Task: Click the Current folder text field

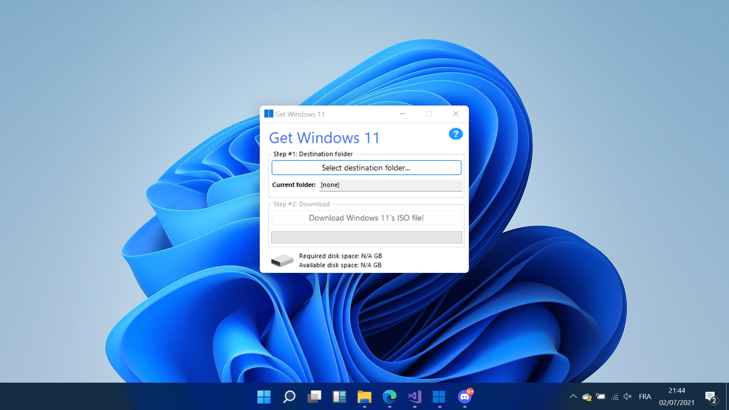Action: [x=391, y=185]
